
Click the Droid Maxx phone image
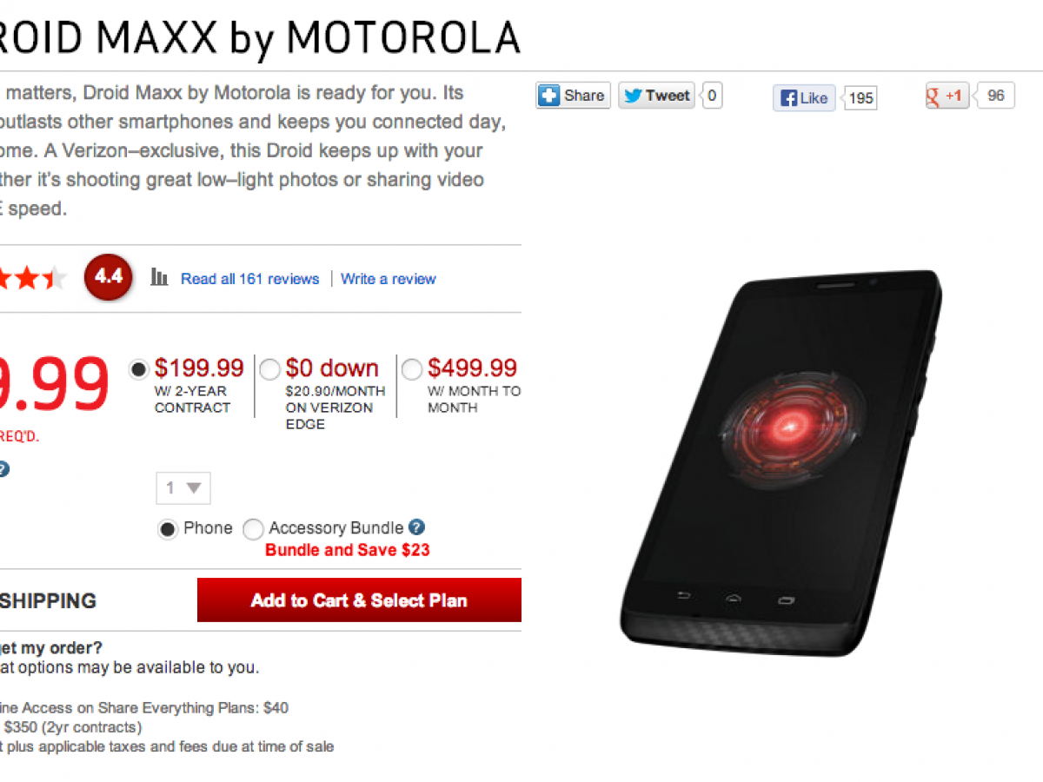coord(781,461)
